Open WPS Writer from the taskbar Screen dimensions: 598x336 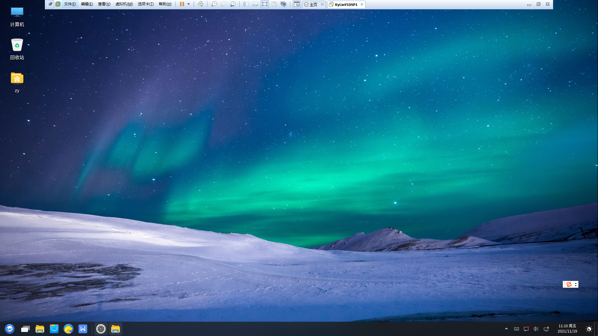coord(83,329)
